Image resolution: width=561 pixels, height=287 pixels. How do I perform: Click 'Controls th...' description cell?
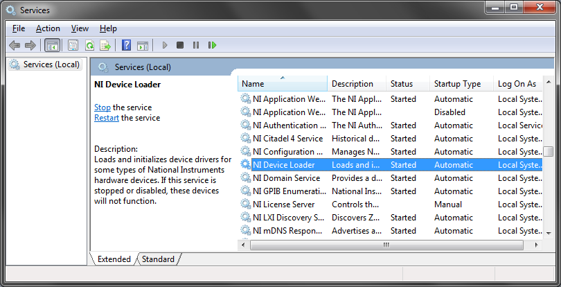point(355,205)
